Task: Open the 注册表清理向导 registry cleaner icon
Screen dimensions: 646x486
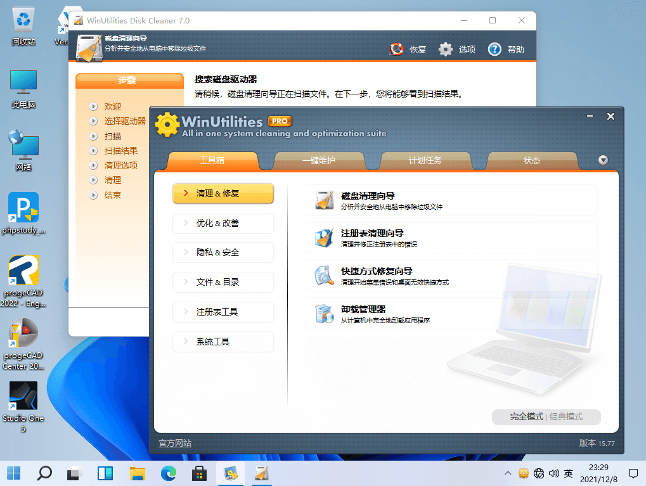Action: [x=324, y=238]
